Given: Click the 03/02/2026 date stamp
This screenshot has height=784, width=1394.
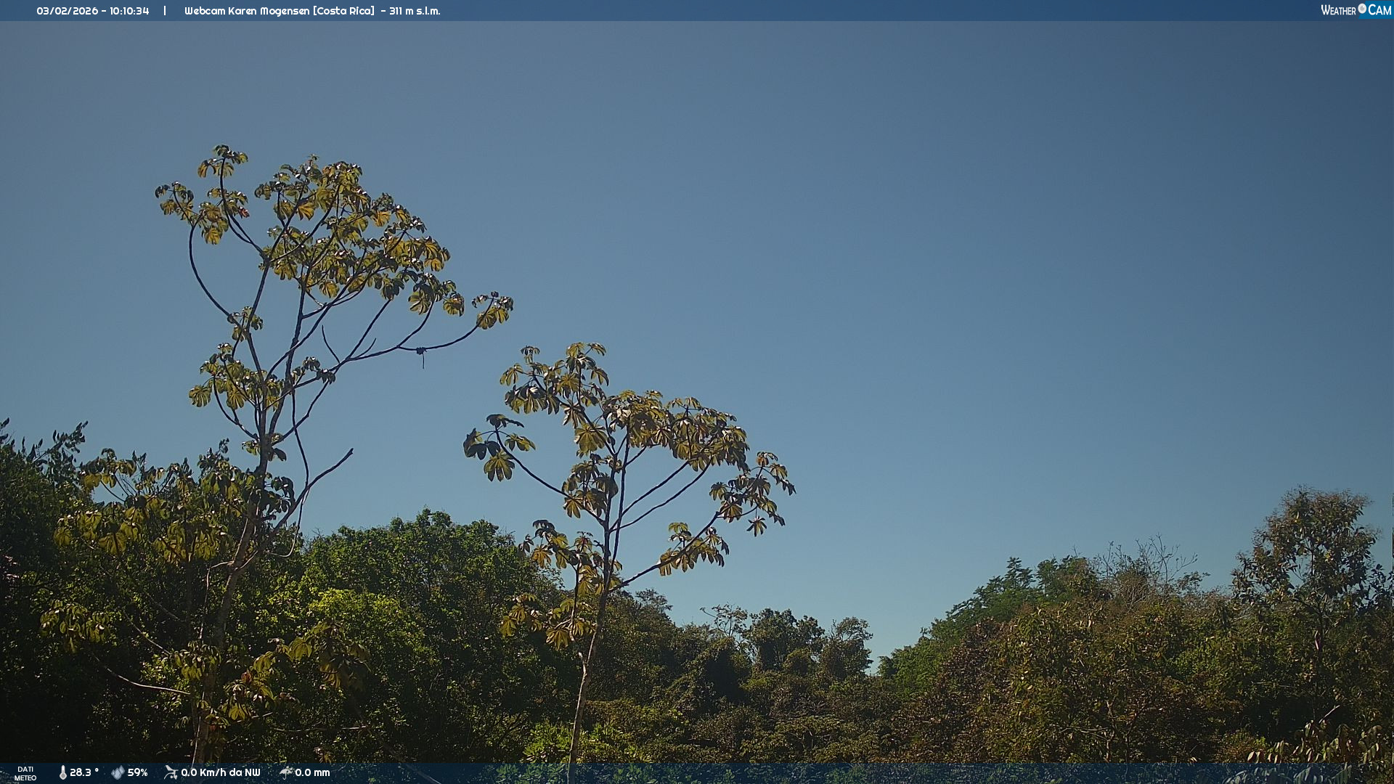Looking at the screenshot, I should [68, 11].
